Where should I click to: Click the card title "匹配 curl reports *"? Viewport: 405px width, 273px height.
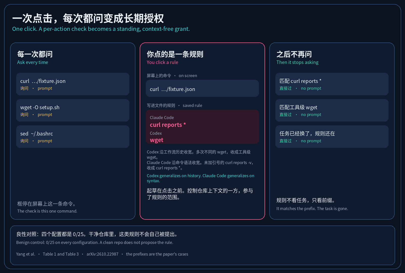click(x=300, y=81)
